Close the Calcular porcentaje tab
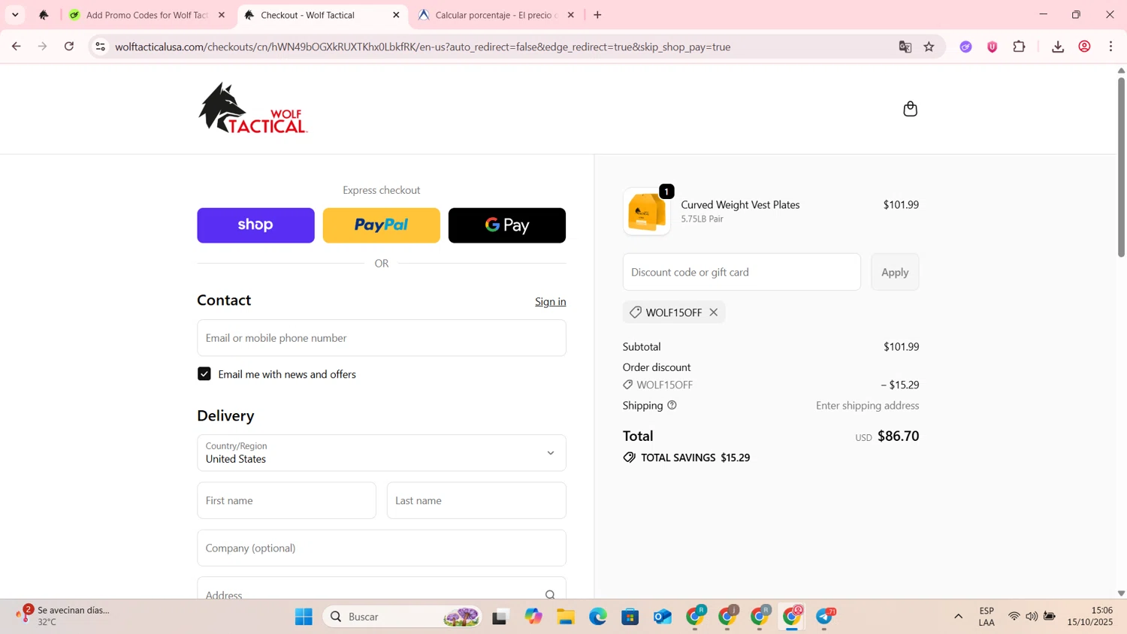This screenshot has height=634, width=1127. (x=571, y=15)
